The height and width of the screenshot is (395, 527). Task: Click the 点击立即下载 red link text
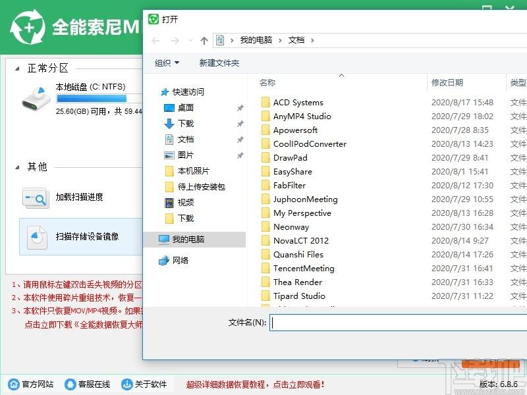click(48, 325)
